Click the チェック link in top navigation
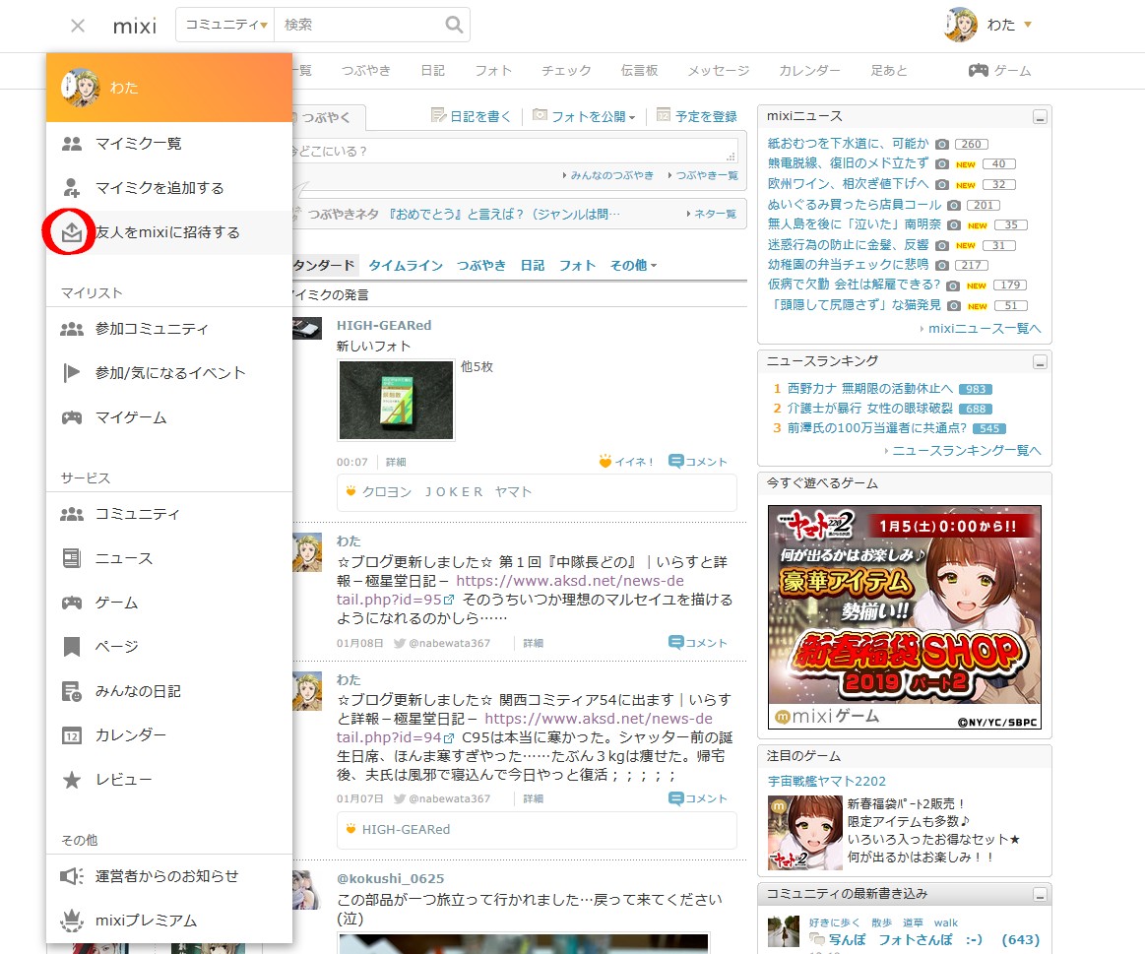This screenshot has height=954, width=1145. (x=566, y=70)
